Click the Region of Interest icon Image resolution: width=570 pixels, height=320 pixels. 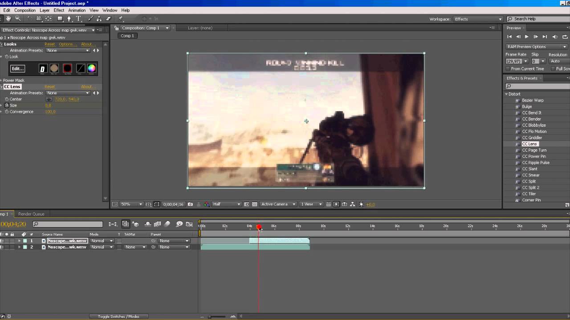pyautogui.click(x=247, y=204)
